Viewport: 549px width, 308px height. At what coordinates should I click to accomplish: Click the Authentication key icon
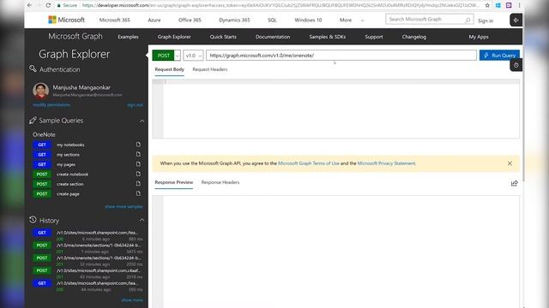pyautogui.click(x=33, y=68)
